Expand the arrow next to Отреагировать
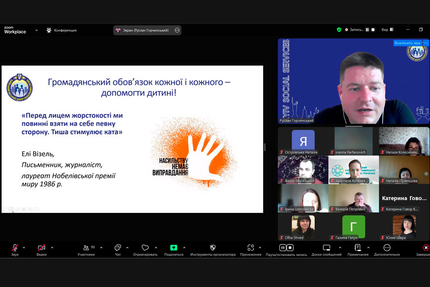The width and height of the screenshot is (430, 287). pos(156,248)
